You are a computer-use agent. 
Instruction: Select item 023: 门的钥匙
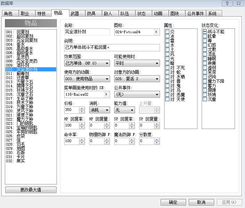point(31,123)
